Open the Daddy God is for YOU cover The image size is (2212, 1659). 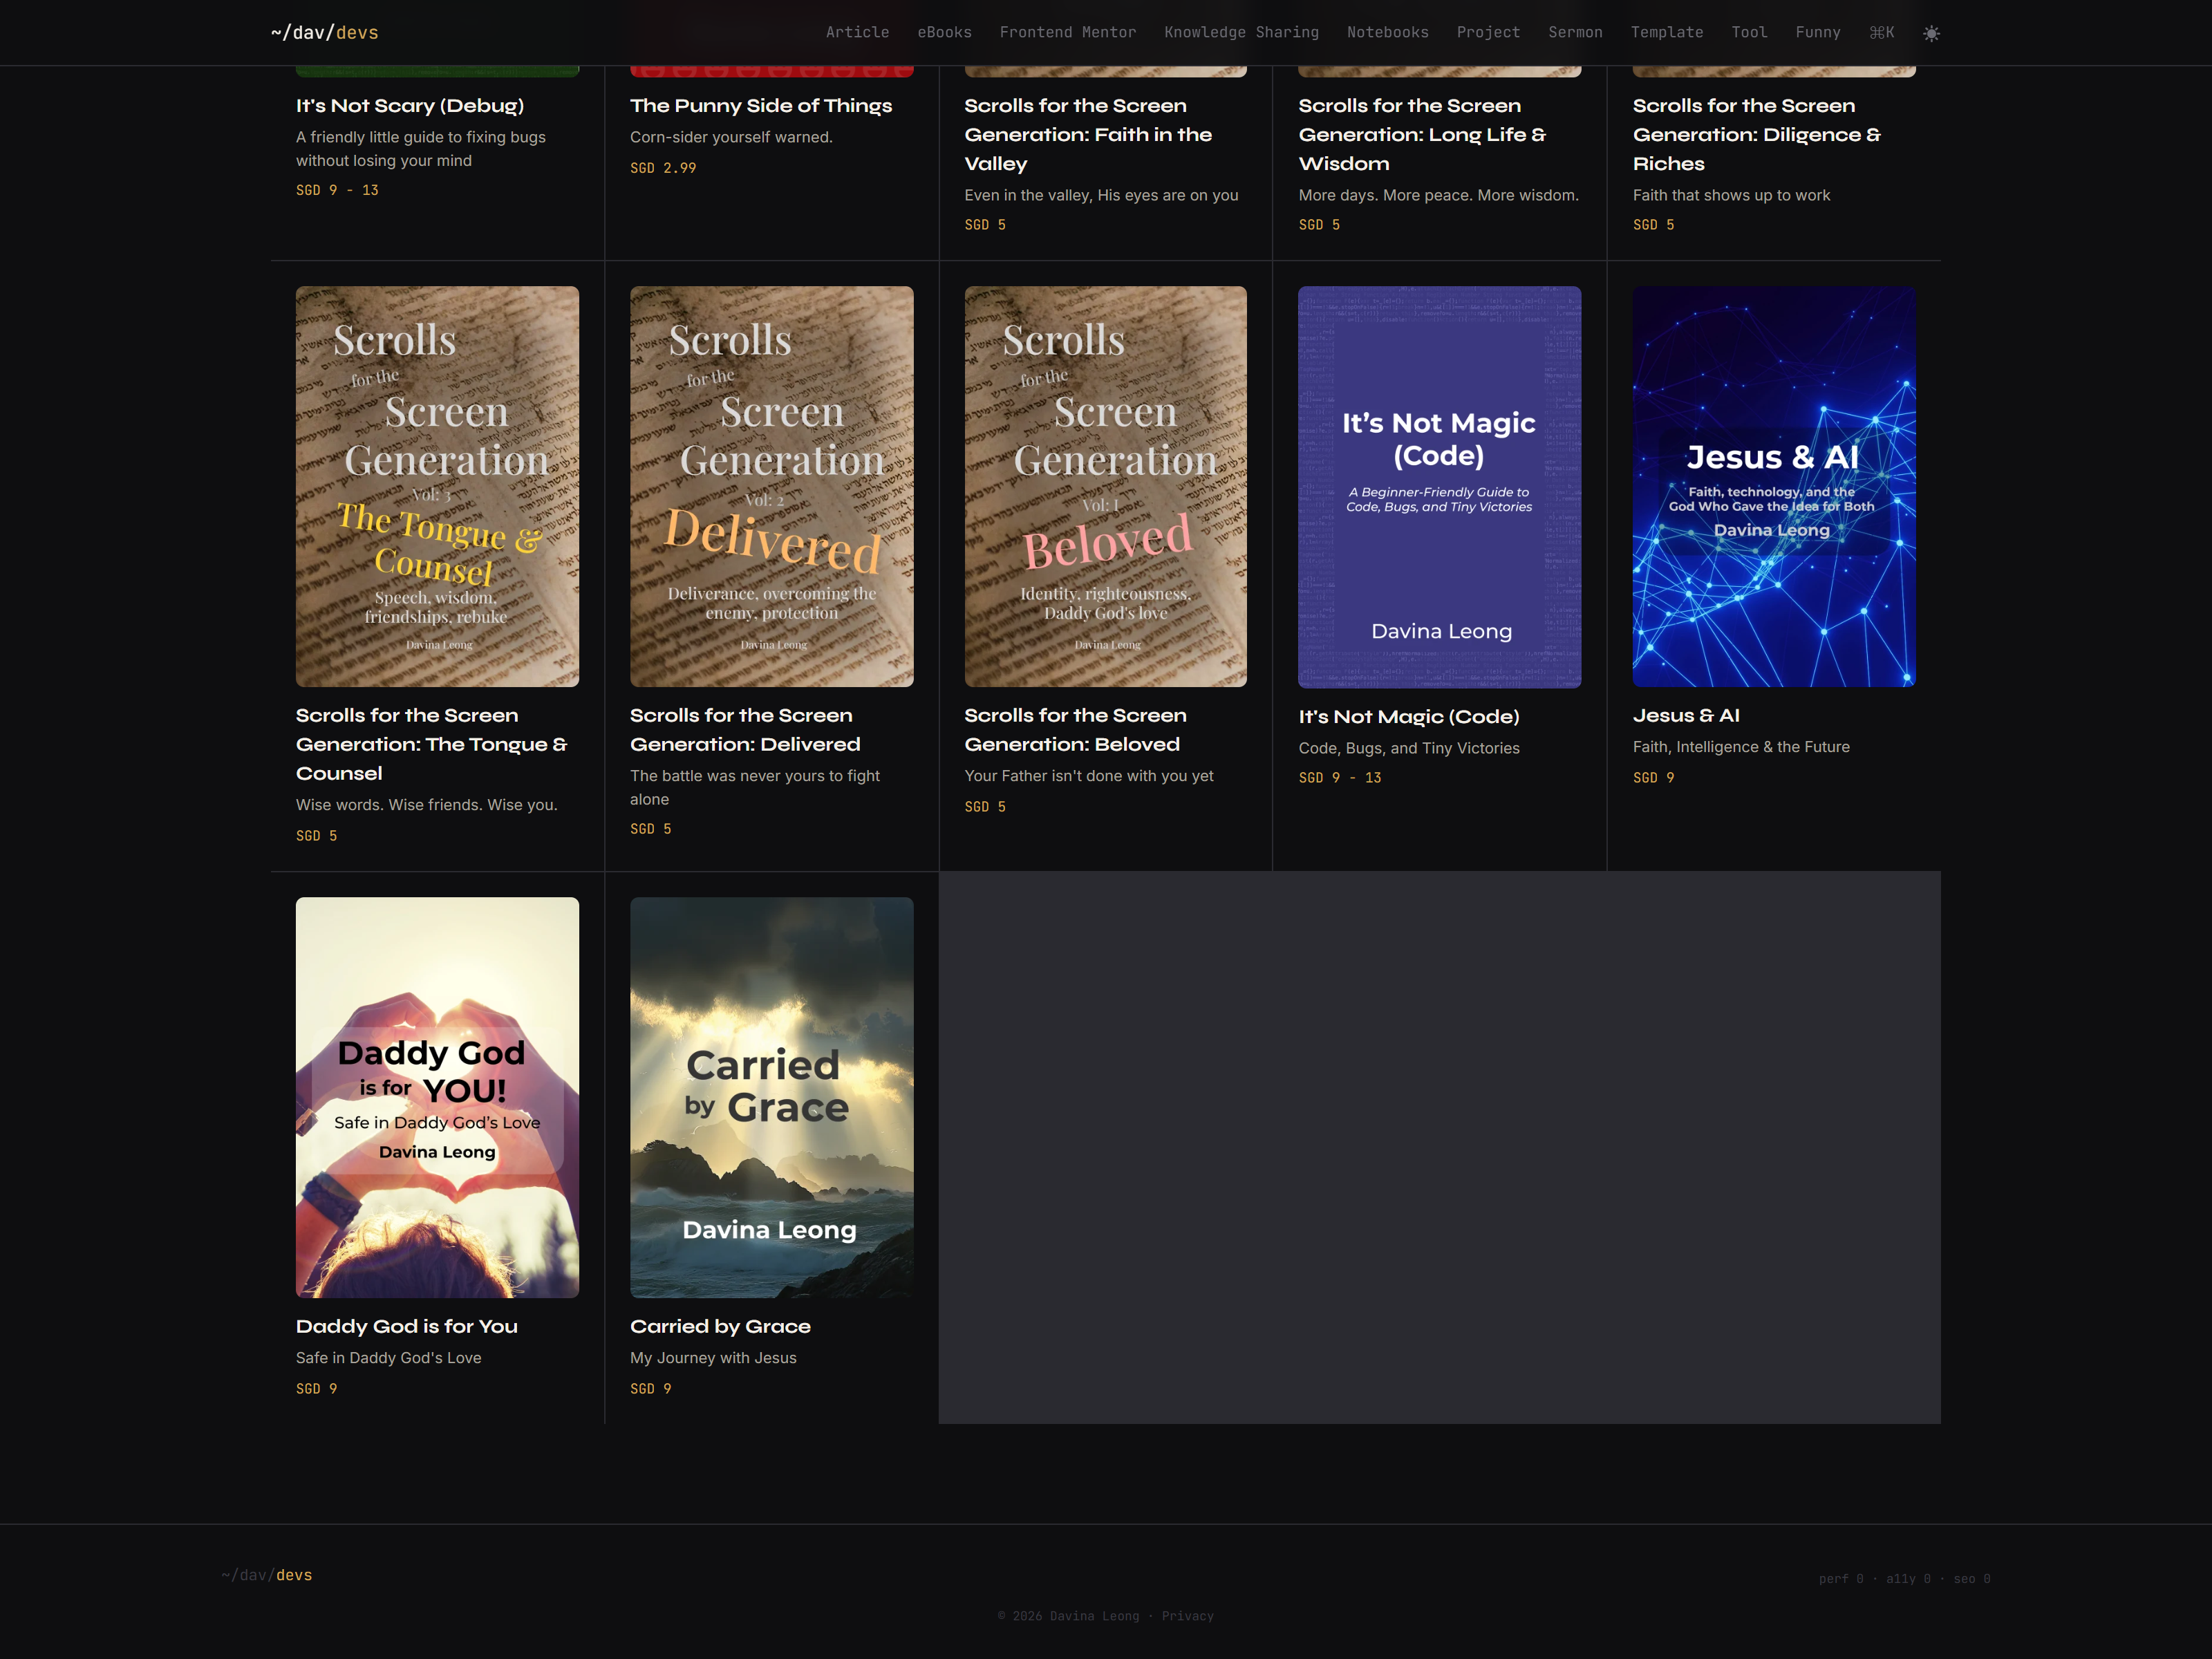point(437,1097)
